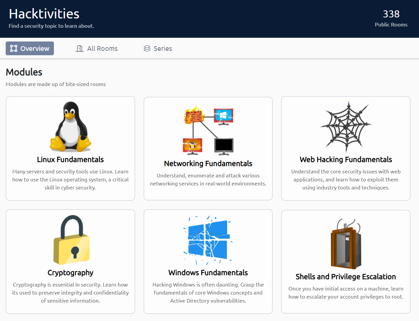Switch to the All Rooms tab

tap(97, 48)
